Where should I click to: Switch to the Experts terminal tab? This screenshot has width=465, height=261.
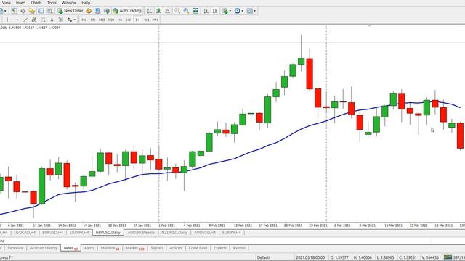219,248
